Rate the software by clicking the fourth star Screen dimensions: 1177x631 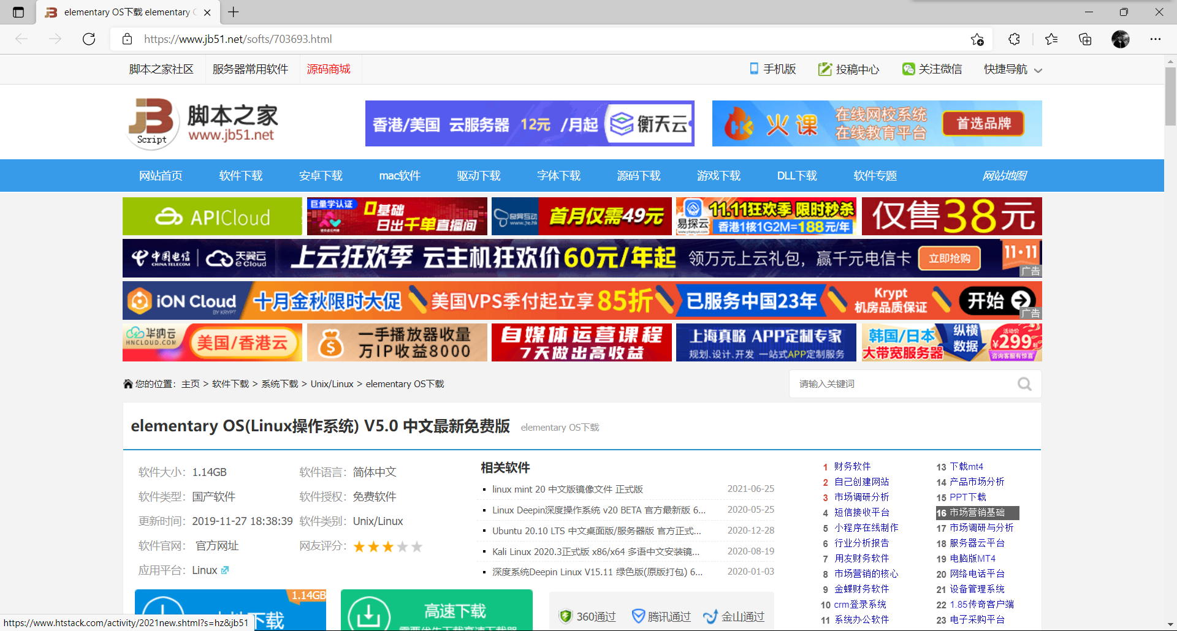point(402,546)
